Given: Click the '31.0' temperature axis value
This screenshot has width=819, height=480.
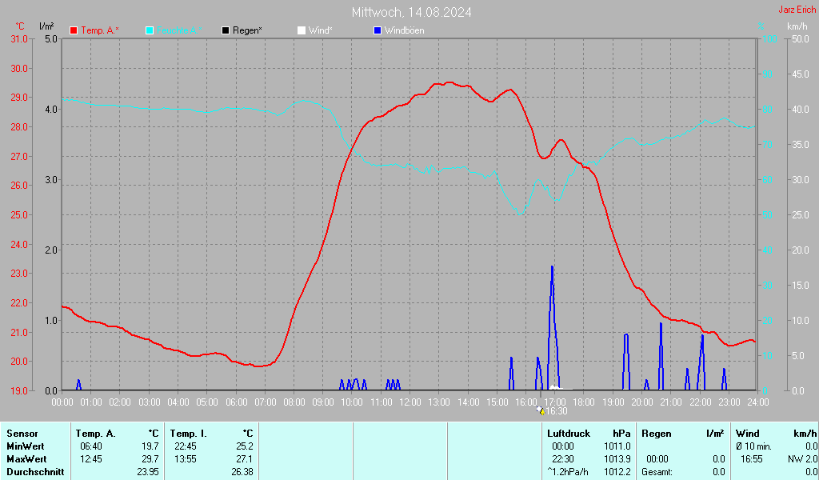Looking at the screenshot, I should 19,39.
